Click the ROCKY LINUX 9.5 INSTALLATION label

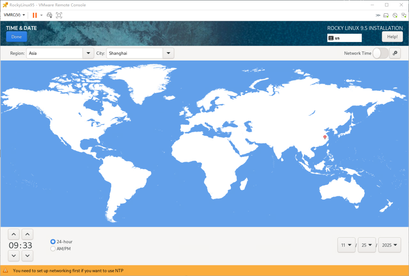tap(365, 28)
